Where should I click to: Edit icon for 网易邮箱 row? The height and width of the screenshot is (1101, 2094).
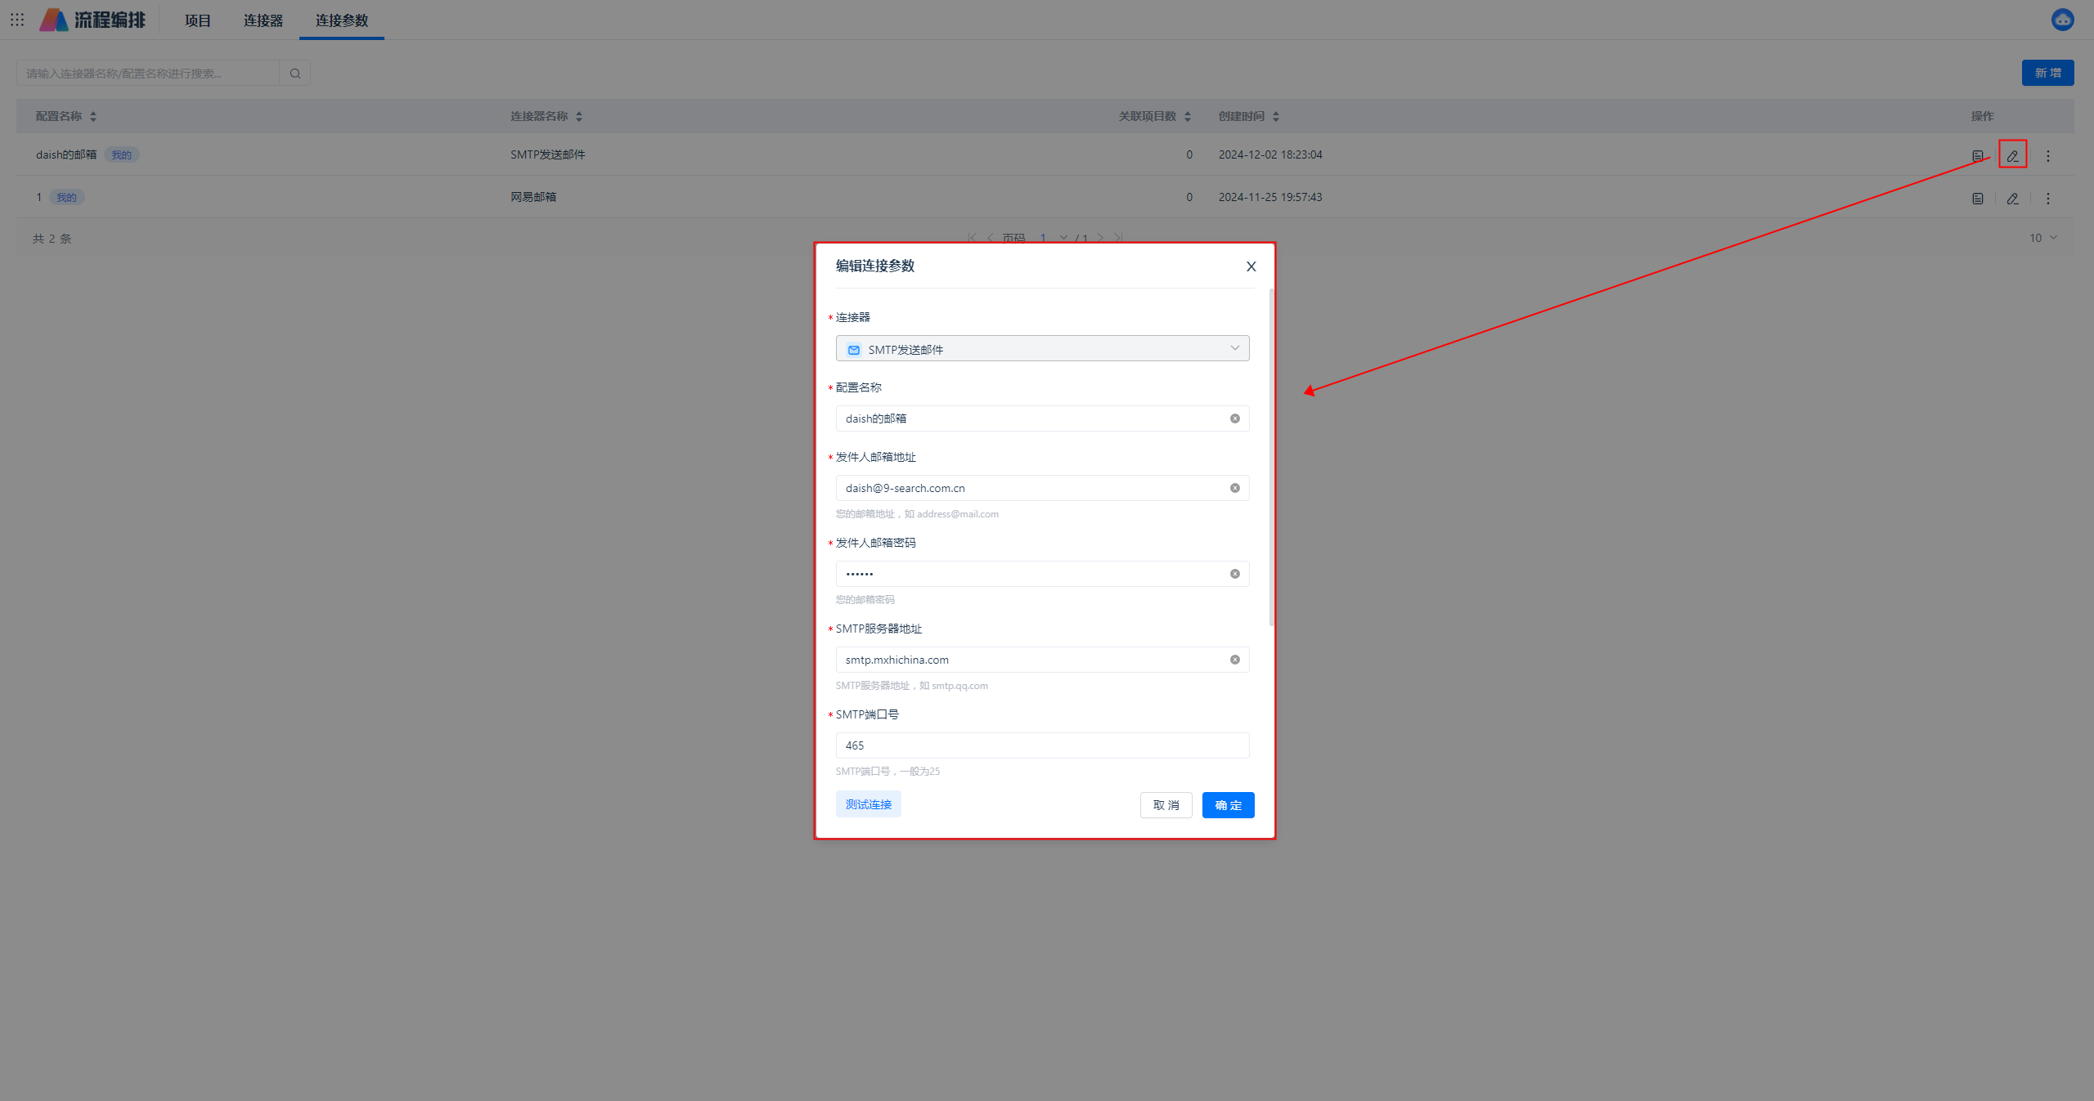point(2012,198)
